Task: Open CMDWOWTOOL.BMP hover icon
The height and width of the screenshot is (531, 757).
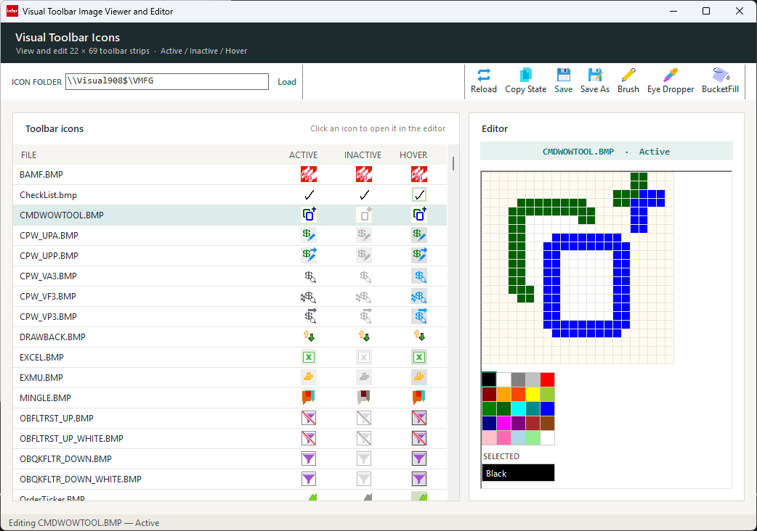Action: point(419,215)
